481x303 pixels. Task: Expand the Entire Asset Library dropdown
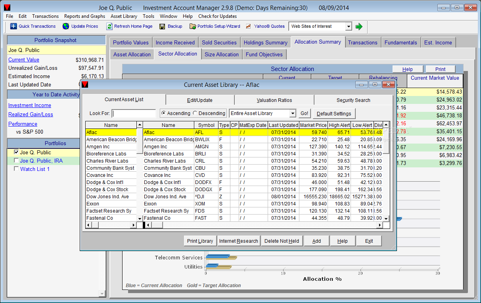coord(293,113)
